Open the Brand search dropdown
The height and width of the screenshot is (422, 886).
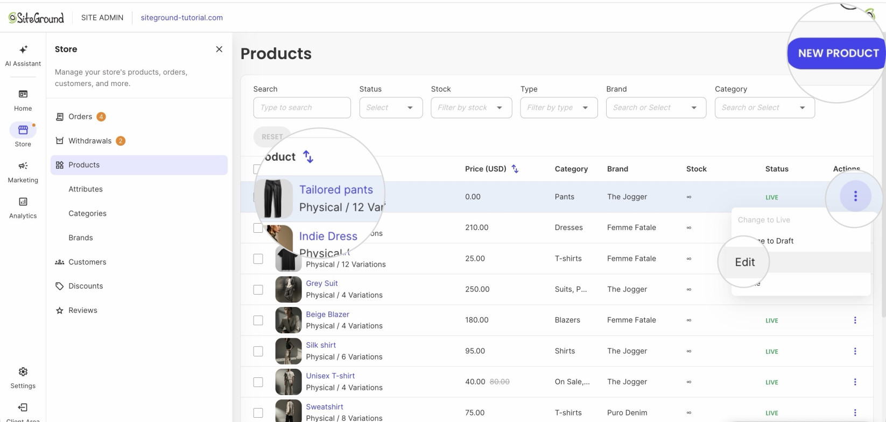pos(656,108)
